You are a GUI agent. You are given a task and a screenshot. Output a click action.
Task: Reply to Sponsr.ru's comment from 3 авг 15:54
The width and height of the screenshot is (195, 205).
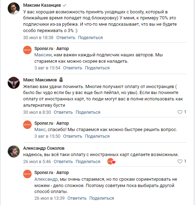click(x=73, y=68)
